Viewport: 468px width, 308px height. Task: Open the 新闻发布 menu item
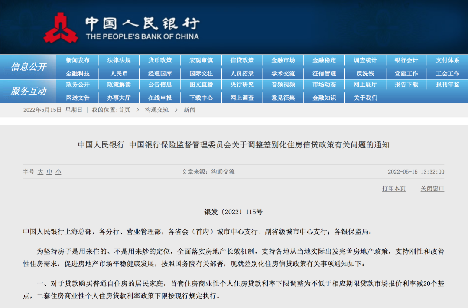click(x=78, y=60)
